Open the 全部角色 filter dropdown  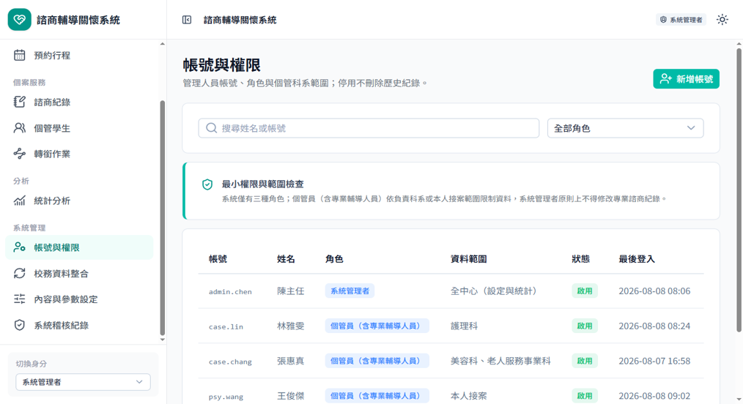tap(625, 128)
